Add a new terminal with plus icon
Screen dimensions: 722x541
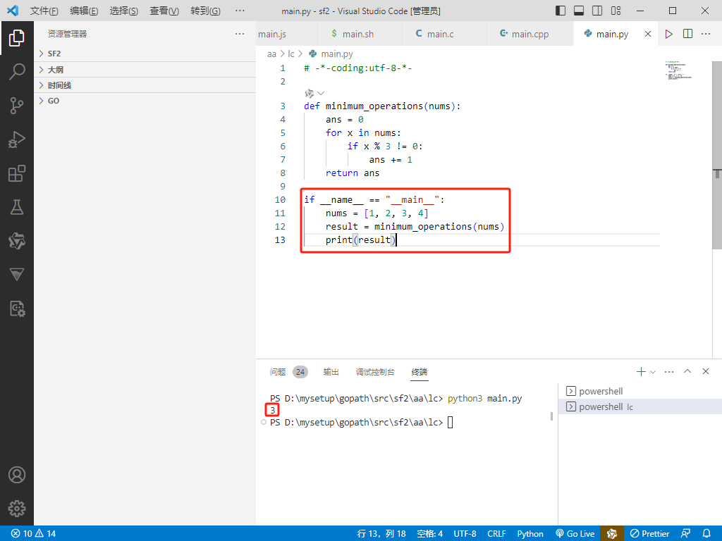[x=640, y=372]
